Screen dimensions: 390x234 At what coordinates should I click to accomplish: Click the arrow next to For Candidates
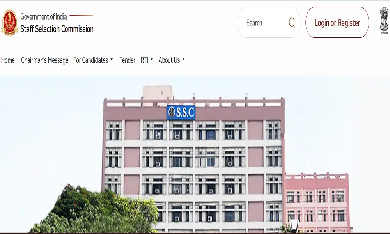pos(112,59)
